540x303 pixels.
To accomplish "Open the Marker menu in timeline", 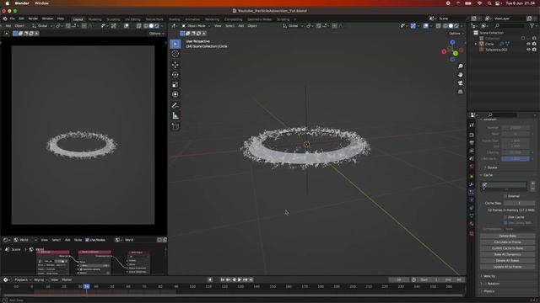I will click(x=67, y=279).
